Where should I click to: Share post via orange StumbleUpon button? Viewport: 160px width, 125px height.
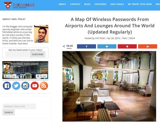tap(147, 46)
